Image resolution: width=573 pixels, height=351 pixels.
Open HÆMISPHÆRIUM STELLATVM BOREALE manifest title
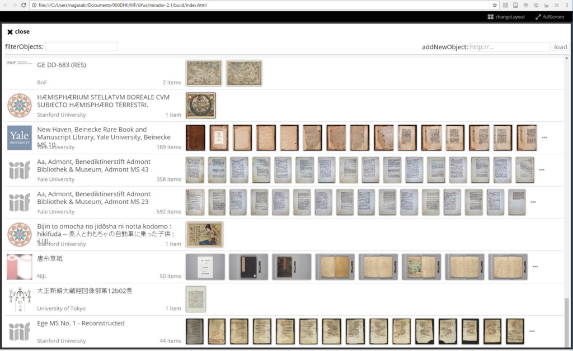(103, 101)
